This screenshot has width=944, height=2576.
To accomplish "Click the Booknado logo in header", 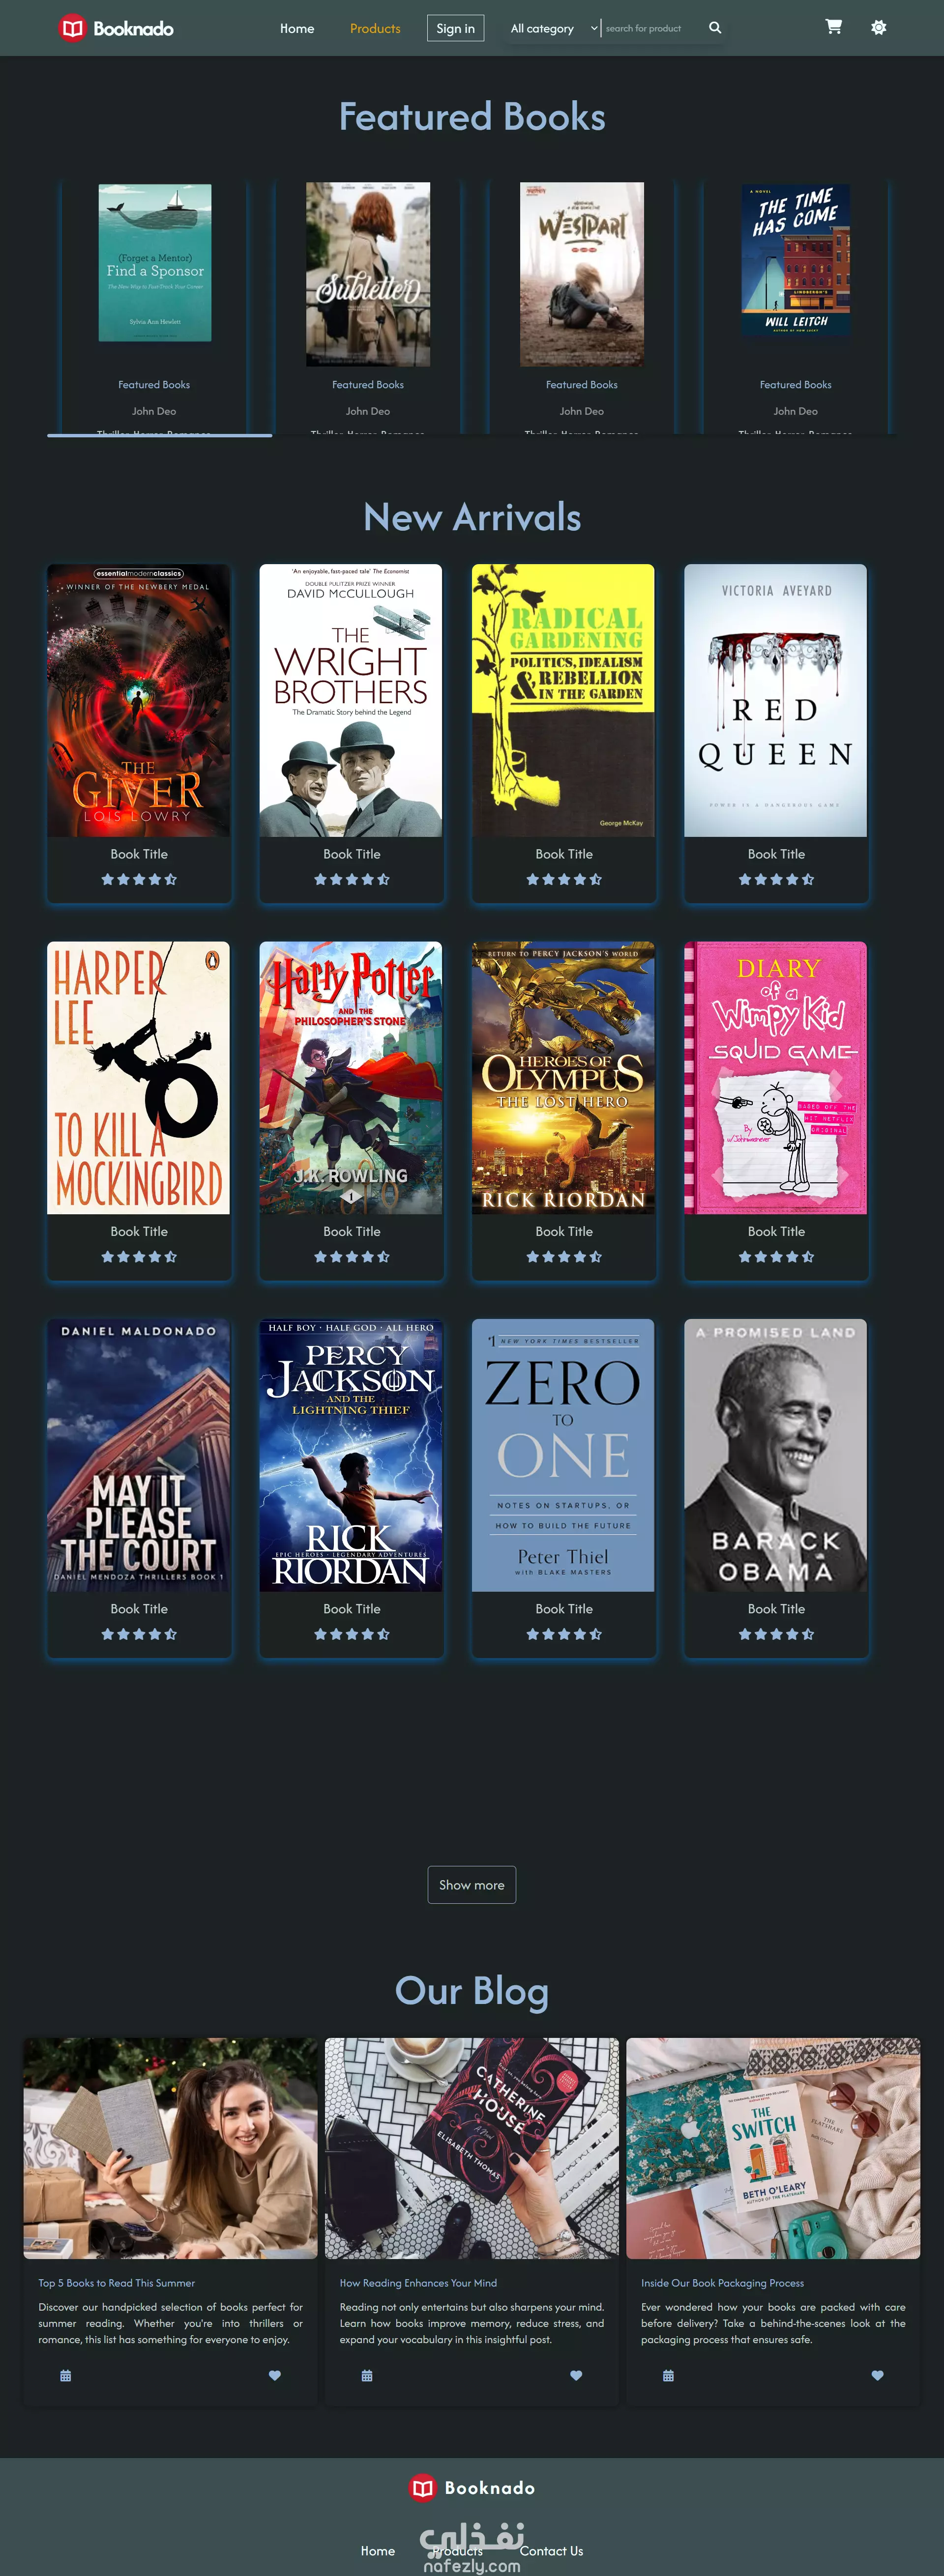I will [x=116, y=28].
